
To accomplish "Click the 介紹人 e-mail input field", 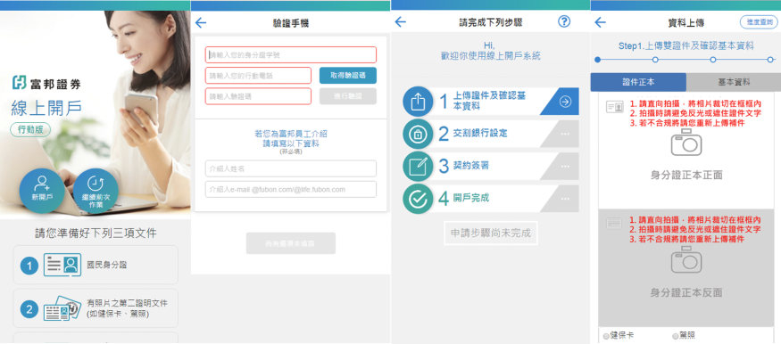I will [291, 190].
